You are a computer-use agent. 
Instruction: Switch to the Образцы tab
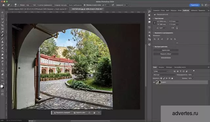coord(174,10)
